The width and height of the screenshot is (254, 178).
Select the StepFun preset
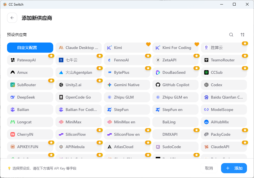click(127, 110)
